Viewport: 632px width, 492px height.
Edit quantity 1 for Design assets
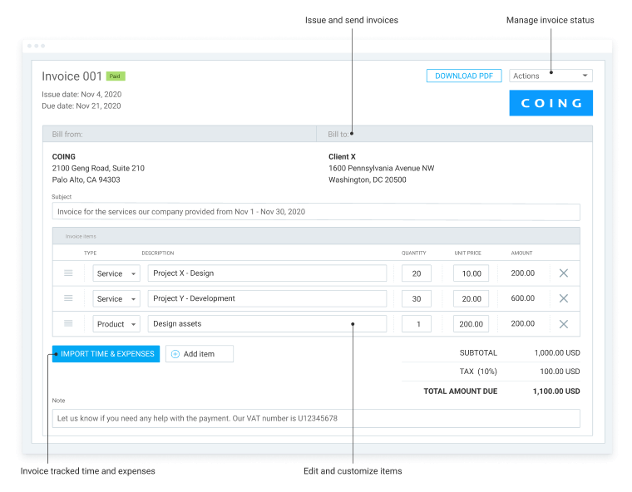(x=417, y=324)
